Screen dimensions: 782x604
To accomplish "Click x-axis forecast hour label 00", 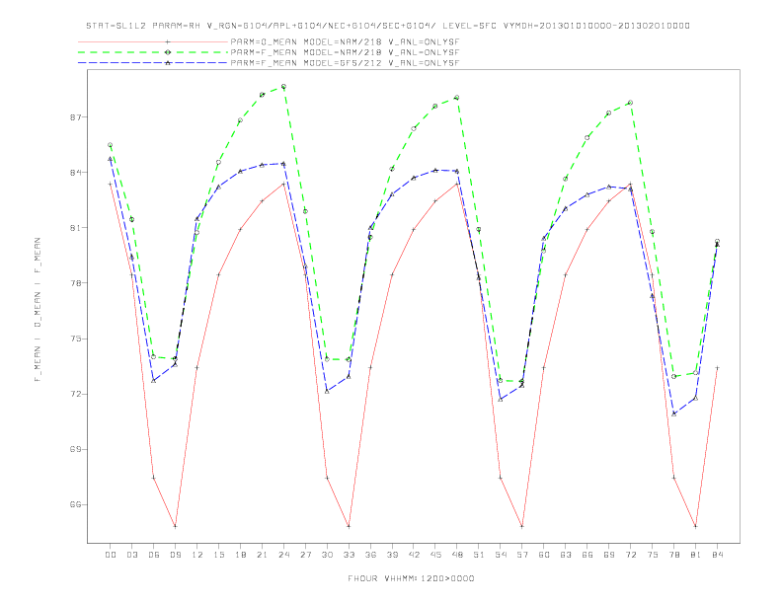I will coord(111,555).
